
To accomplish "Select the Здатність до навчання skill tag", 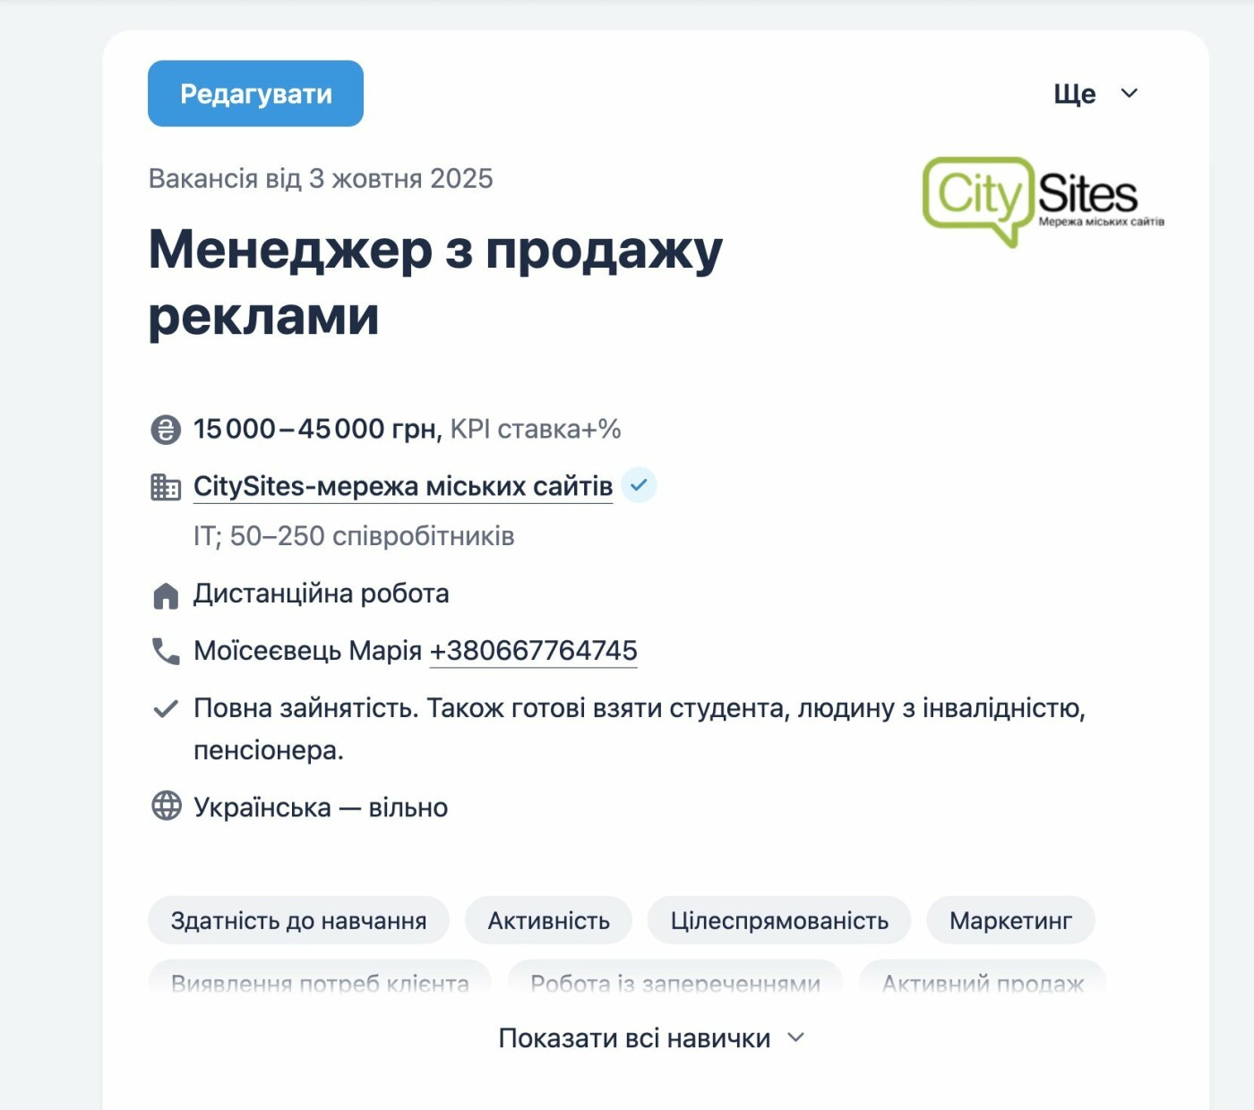I will click(x=298, y=920).
